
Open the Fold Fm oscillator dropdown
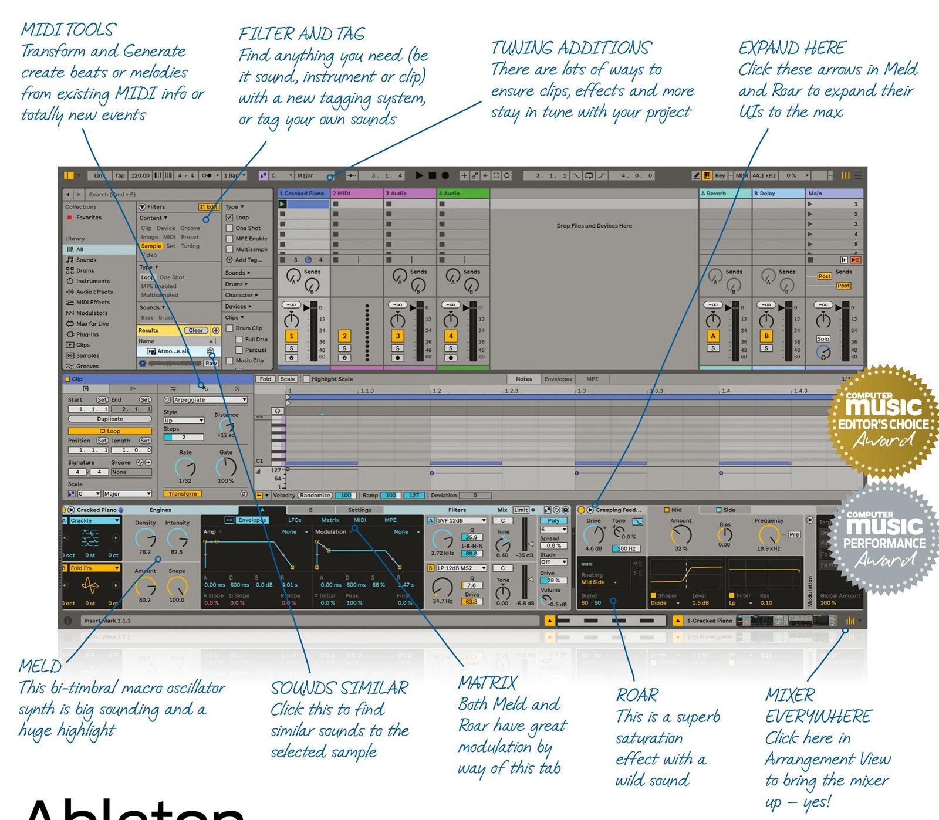pyautogui.click(x=94, y=568)
